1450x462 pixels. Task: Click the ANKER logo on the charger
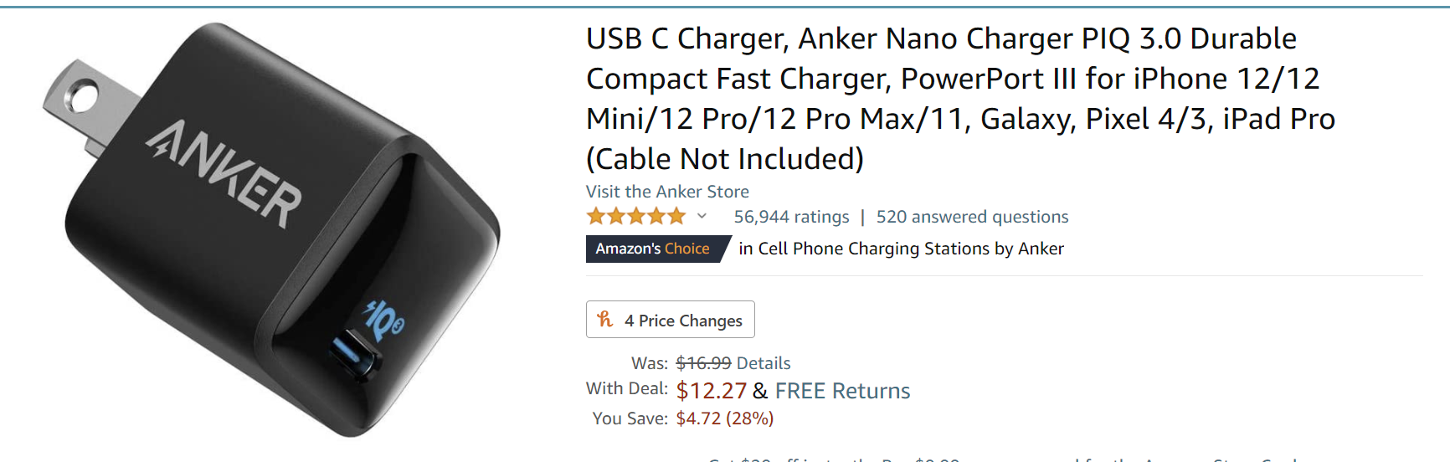click(x=224, y=173)
